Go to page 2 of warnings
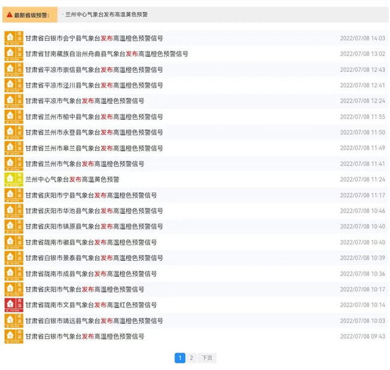The height and width of the screenshot is (370, 390). tap(191, 358)
